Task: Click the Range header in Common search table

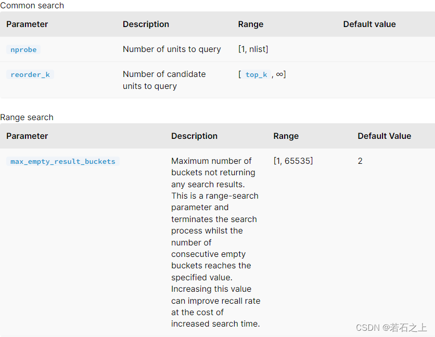Action: [x=251, y=24]
